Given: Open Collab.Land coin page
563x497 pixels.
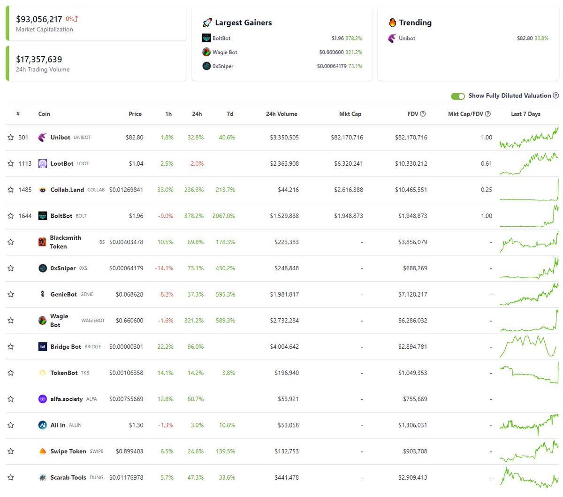Looking at the screenshot, I should click(67, 190).
